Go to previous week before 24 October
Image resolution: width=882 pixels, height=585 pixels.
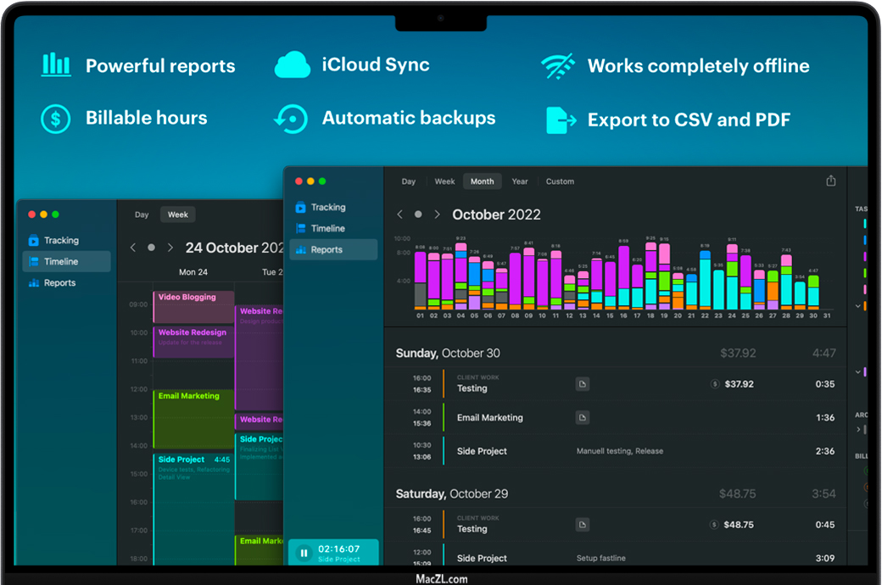pos(133,248)
